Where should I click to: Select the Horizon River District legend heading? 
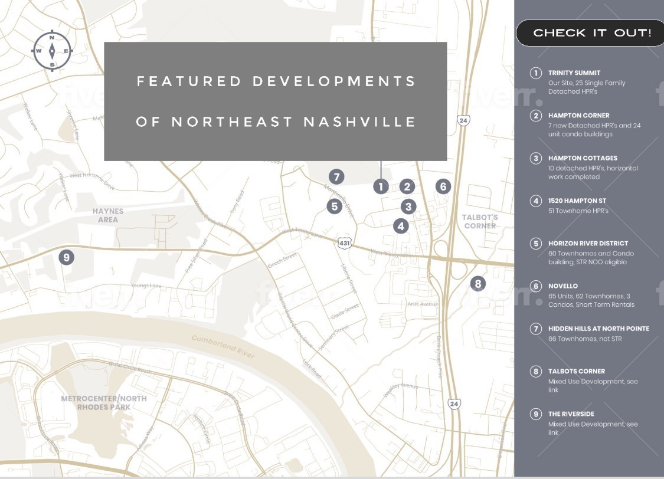pos(588,243)
